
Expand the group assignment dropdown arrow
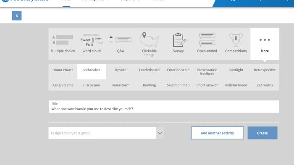click(x=160, y=133)
